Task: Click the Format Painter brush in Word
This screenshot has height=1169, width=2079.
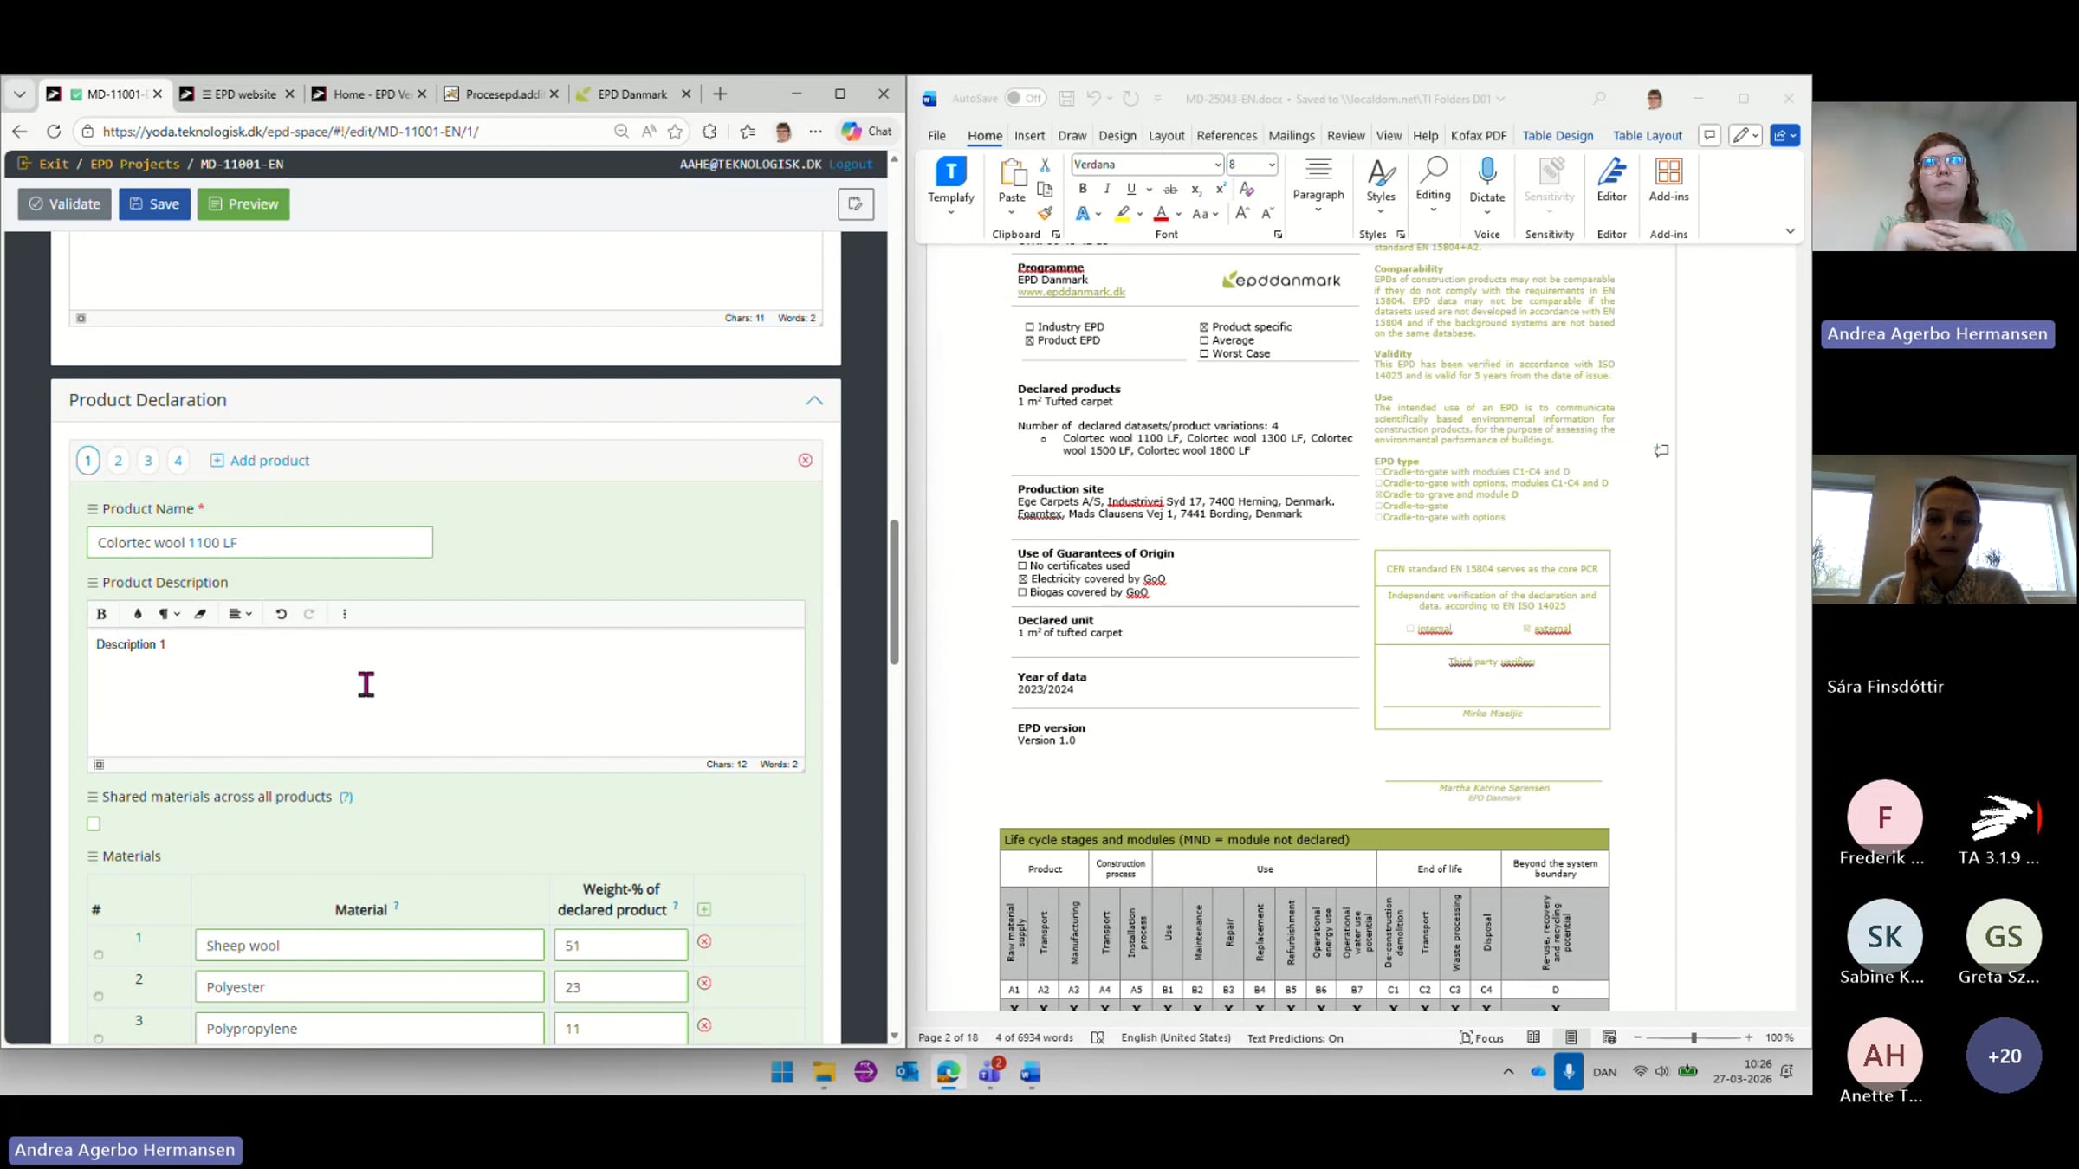Action: point(1046,213)
